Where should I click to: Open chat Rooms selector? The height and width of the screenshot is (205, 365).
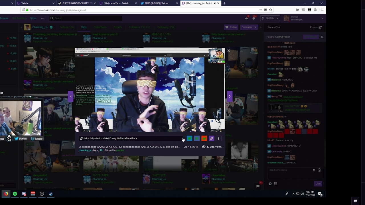pos(316,27)
